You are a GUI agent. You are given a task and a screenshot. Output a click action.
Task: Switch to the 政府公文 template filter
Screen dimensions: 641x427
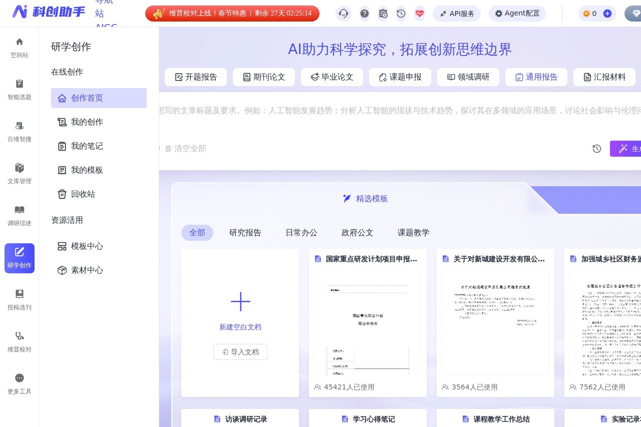click(x=357, y=233)
